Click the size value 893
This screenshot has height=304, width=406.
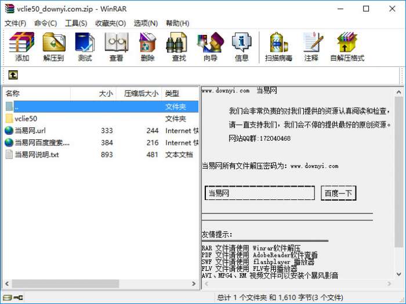point(107,155)
